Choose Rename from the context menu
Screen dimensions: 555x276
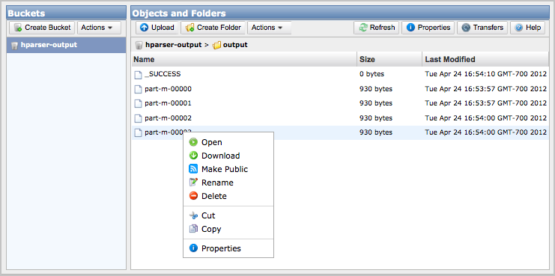(228, 183)
